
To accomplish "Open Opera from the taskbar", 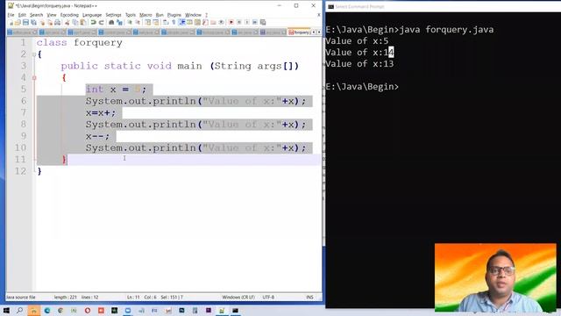I will pyautogui.click(x=88, y=311).
